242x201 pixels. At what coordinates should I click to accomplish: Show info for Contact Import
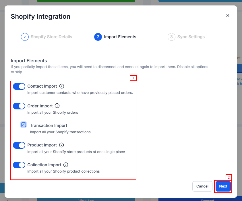[x=62, y=86]
